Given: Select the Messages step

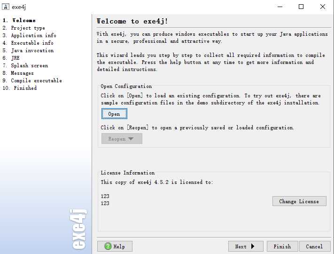Looking at the screenshot, I should (x=22, y=73).
